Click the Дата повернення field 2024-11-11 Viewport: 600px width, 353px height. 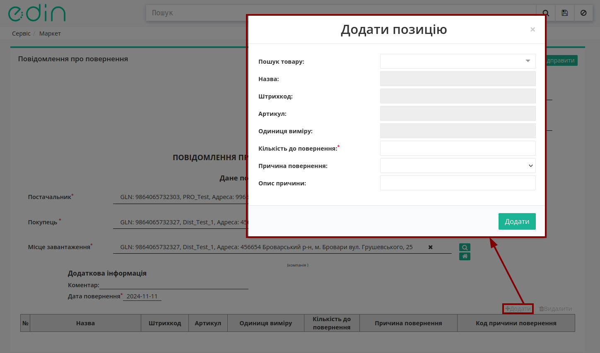tap(142, 296)
